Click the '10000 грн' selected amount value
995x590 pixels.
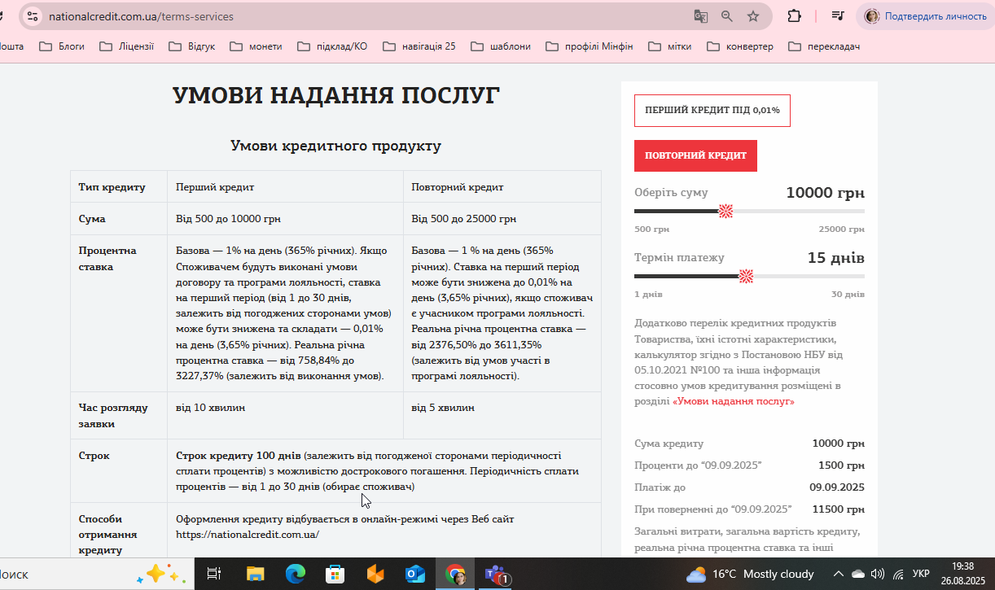[825, 193]
